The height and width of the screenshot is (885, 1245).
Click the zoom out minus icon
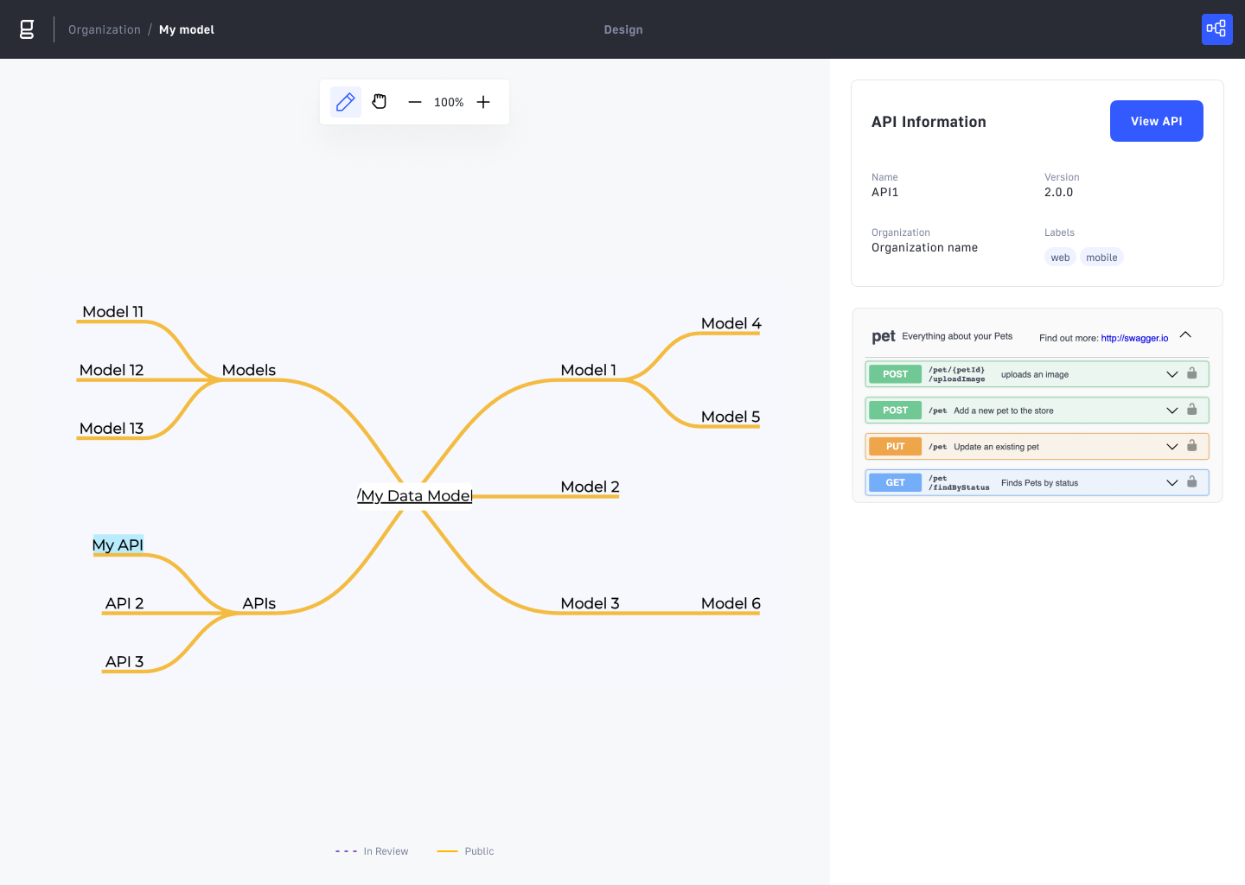(415, 102)
